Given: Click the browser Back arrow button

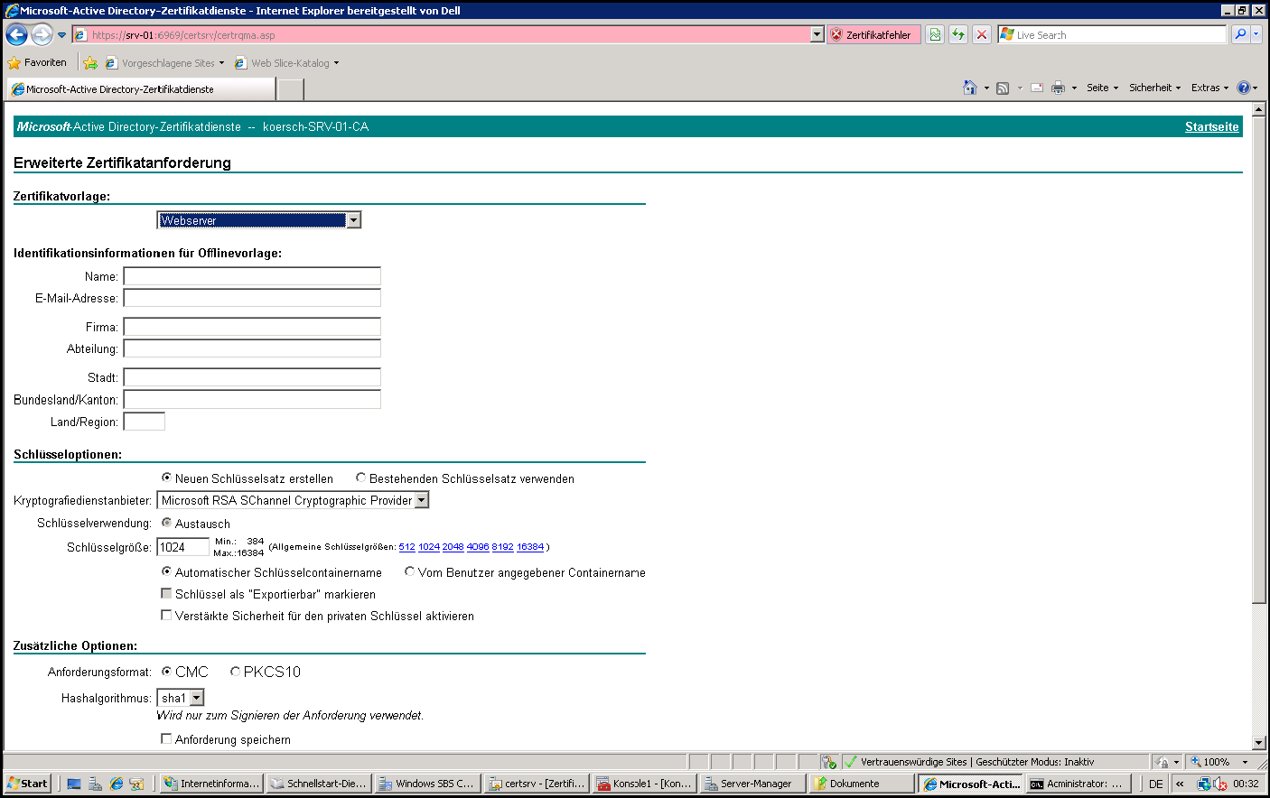Looking at the screenshot, I should click(17, 34).
